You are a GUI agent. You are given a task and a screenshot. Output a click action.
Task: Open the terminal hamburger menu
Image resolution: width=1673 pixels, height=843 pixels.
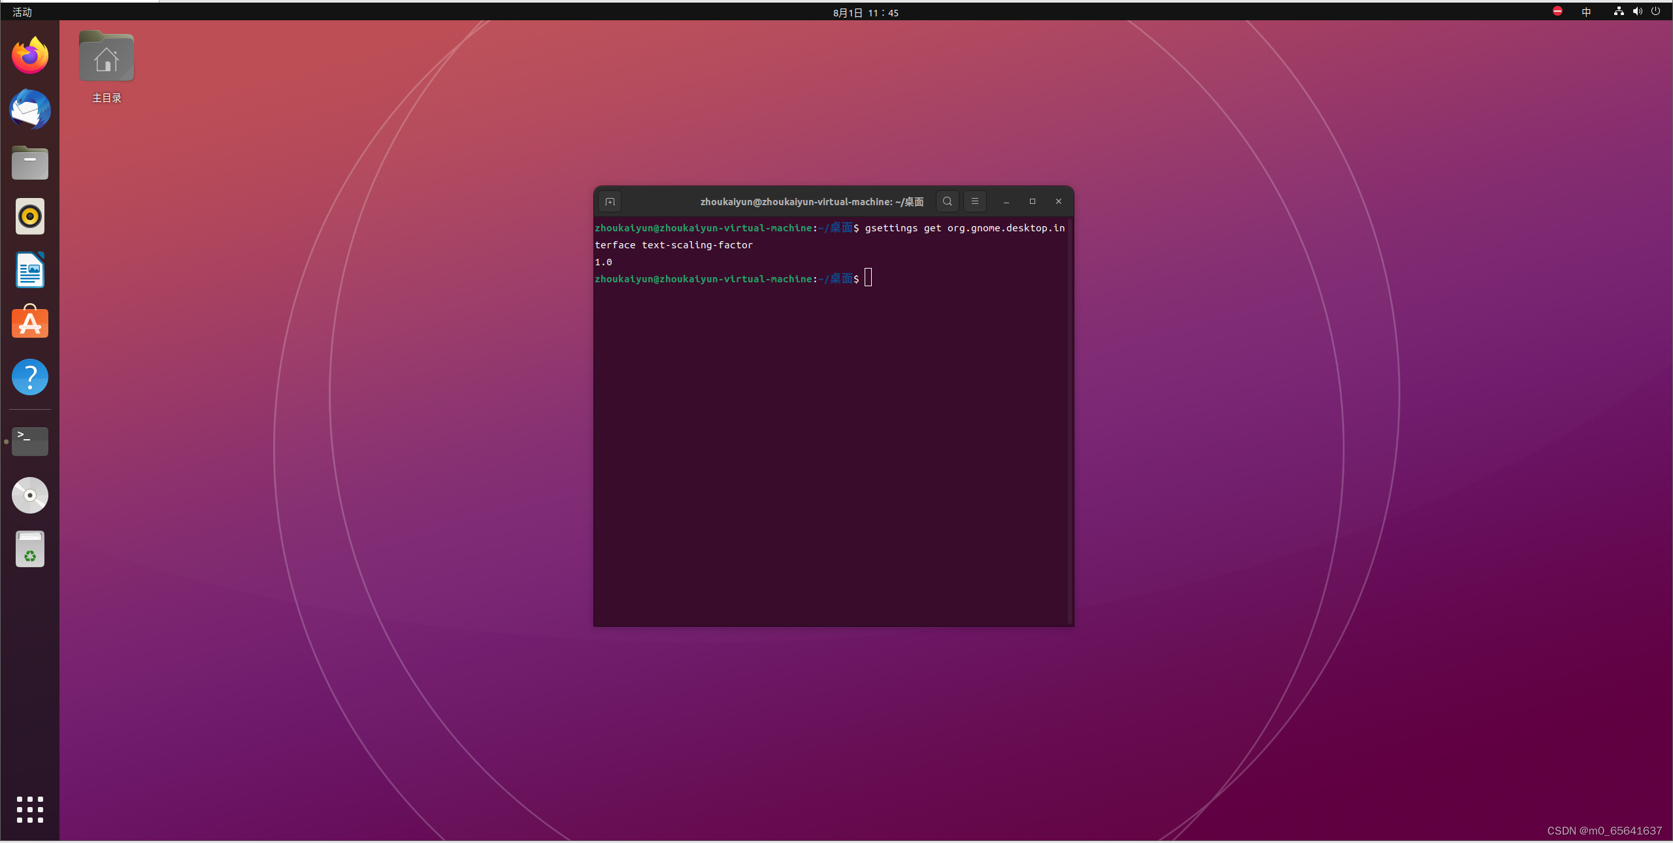coord(974,202)
